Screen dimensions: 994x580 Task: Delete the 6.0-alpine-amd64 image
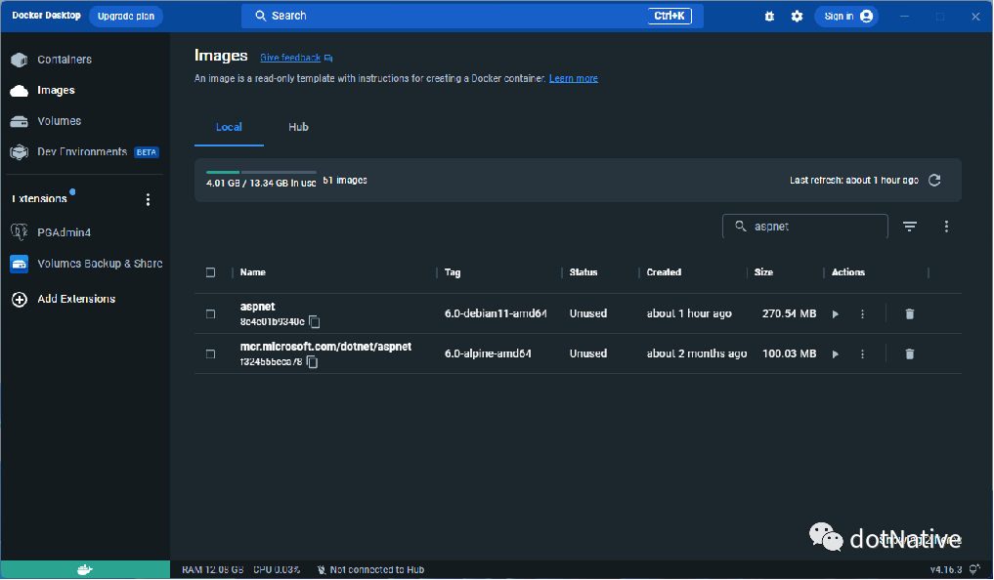(910, 353)
